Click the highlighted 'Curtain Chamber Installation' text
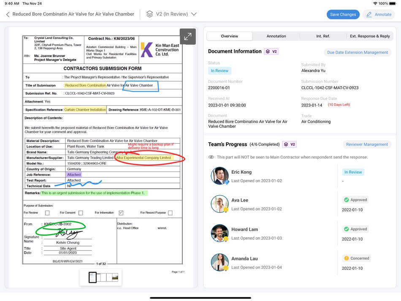 coord(85,109)
